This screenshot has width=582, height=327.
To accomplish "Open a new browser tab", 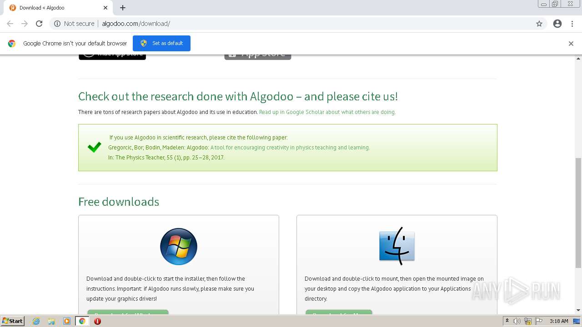I will click(123, 8).
